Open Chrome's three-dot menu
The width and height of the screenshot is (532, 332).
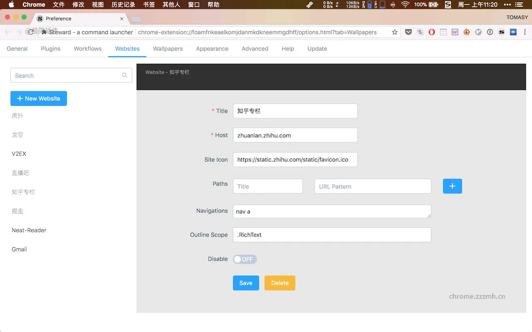[525, 32]
